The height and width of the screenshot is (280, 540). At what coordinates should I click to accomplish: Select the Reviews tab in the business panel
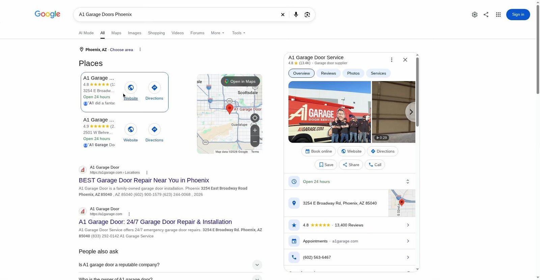[x=328, y=73]
